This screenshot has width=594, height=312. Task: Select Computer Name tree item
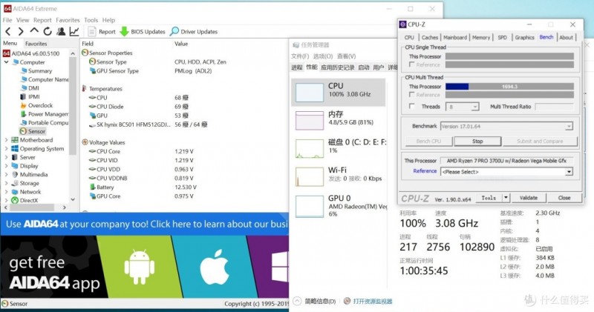[45, 79]
